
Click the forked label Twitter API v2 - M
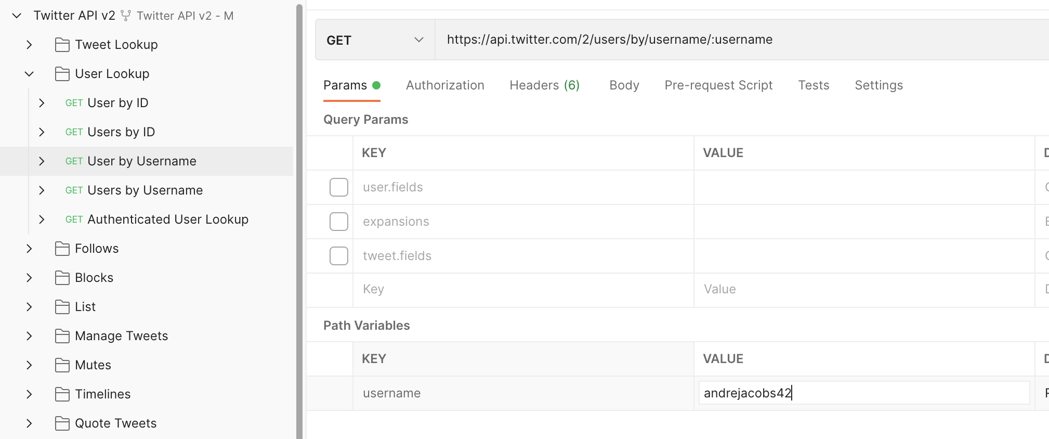(185, 16)
